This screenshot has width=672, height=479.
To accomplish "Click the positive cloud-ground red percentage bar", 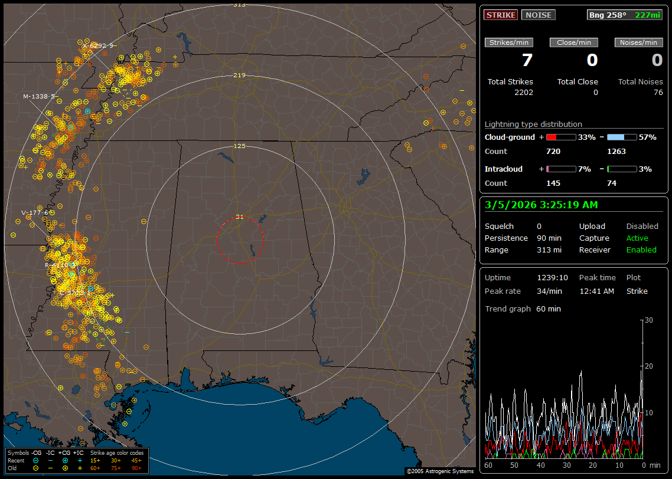I will pos(560,137).
